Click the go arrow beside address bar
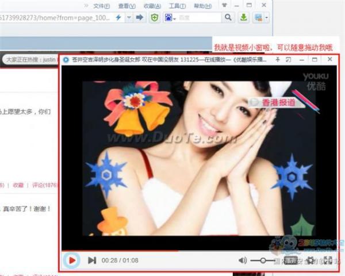The image size is (345, 276). [140, 17]
